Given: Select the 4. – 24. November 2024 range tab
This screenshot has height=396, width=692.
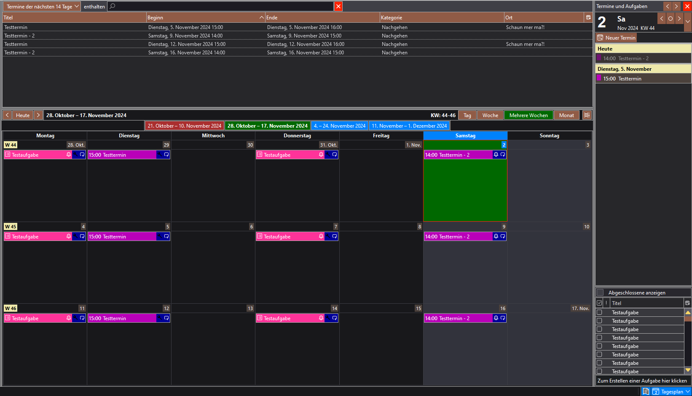Looking at the screenshot, I should click(x=339, y=126).
